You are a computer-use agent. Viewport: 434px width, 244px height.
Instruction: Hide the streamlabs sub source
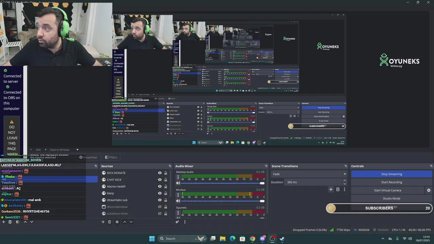tap(160, 200)
